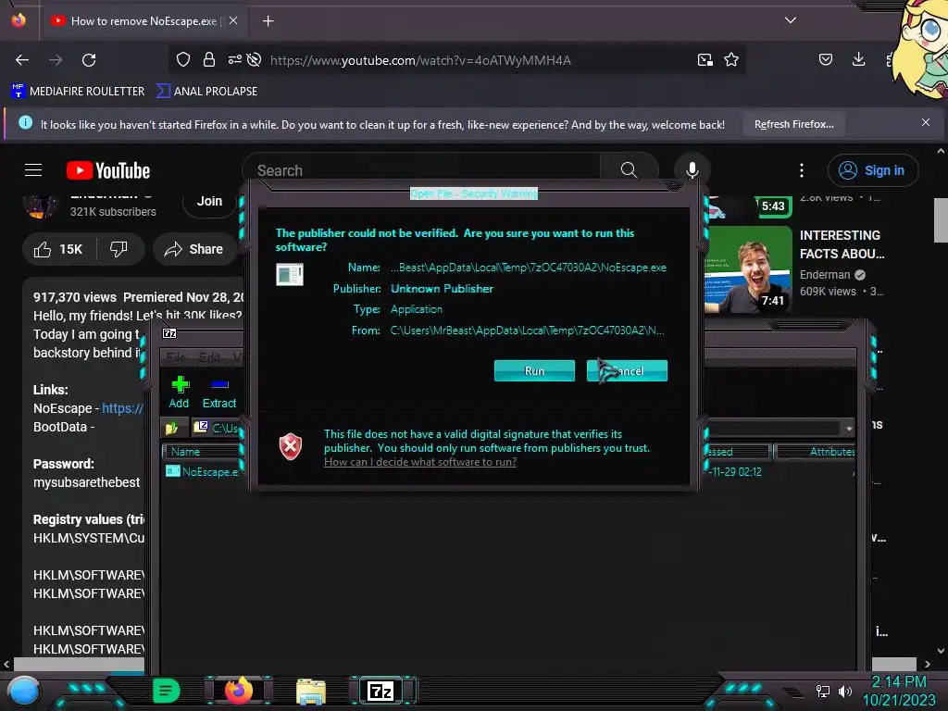Click the Refresh Firefox… button

click(793, 124)
